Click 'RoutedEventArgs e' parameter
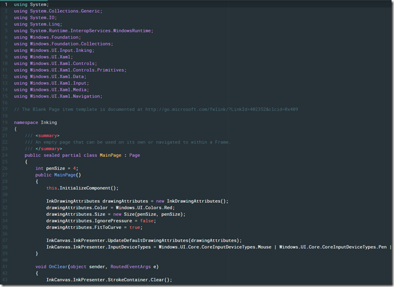394x287 pixels. (x=135, y=267)
